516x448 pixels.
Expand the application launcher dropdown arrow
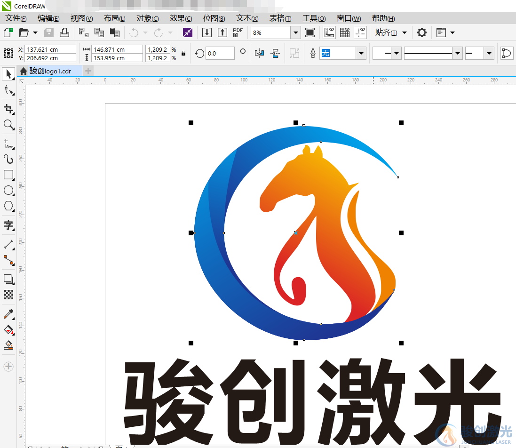coord(452,32)
